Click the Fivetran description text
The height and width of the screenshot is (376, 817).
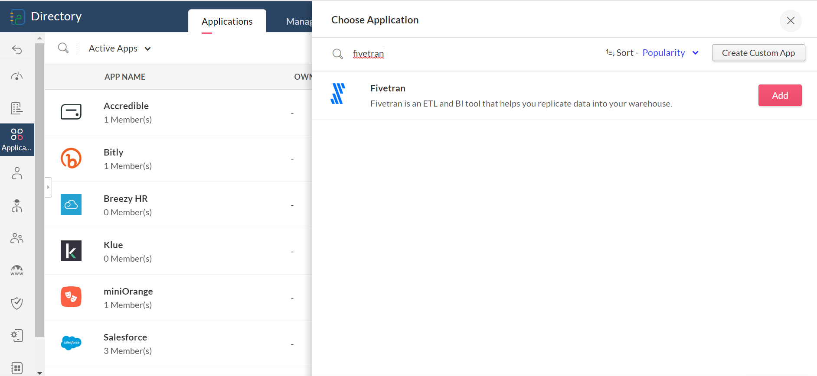(521, 104)
